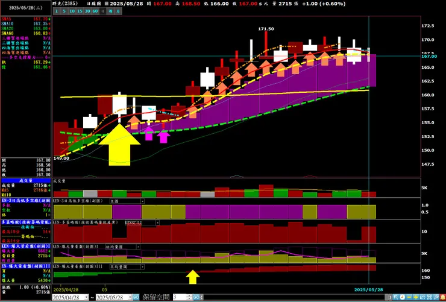
Task: Click the SMA5 indicator label
Action: click(x=7, y=19)
